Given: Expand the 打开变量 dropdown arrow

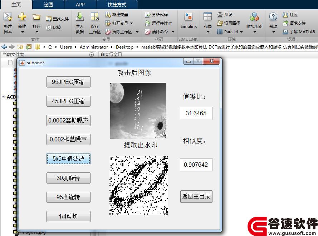Looking at the screenshot, I should pos(132,23).
